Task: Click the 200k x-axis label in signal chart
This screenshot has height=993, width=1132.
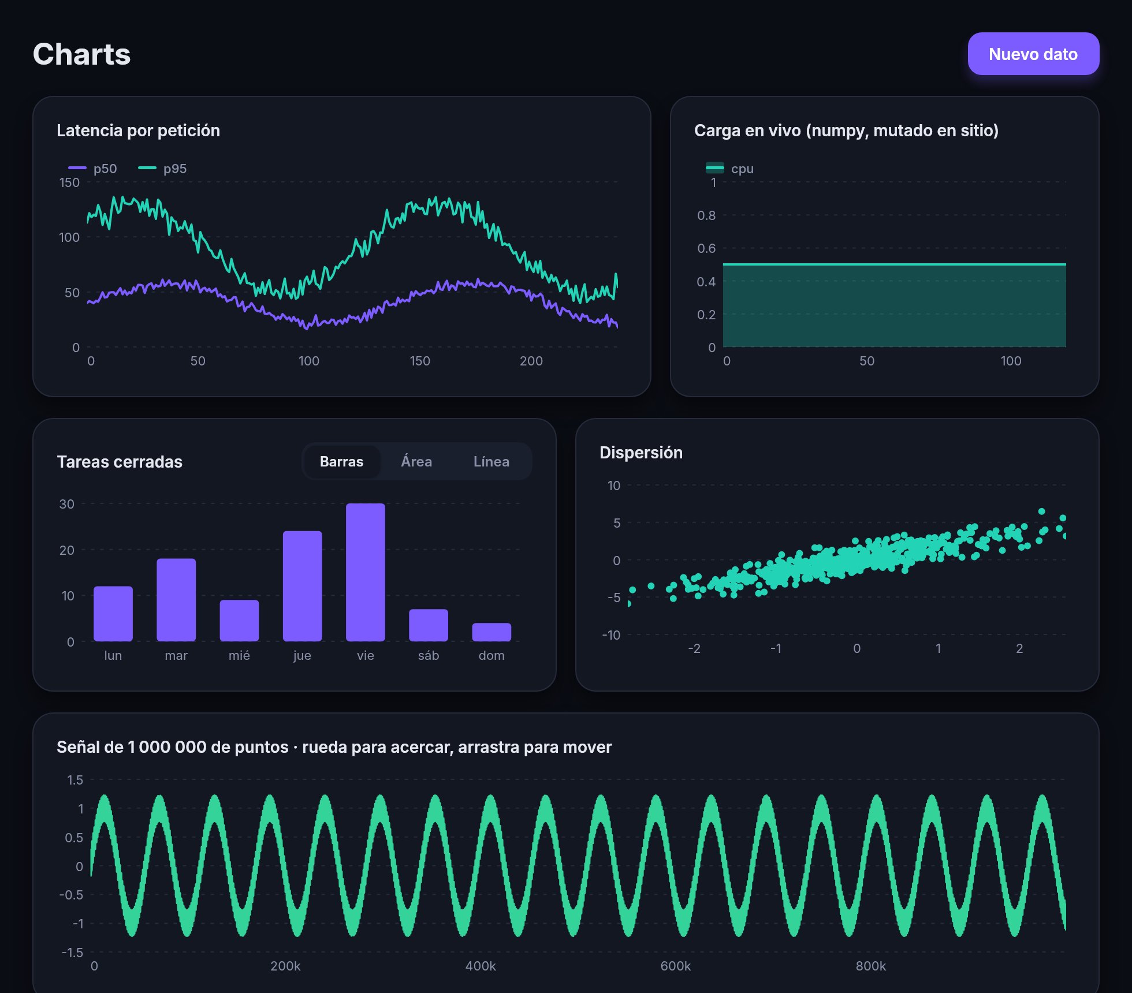Action: click(x=285, y=966)
